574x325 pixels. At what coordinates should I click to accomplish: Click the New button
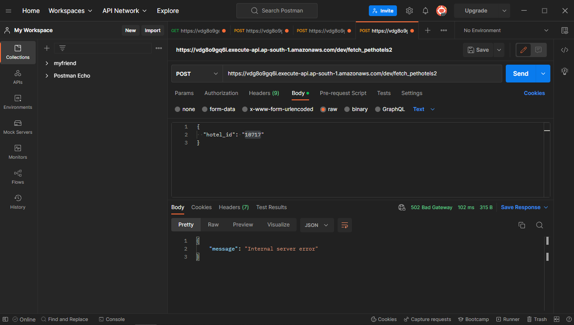tap(131, 30)
